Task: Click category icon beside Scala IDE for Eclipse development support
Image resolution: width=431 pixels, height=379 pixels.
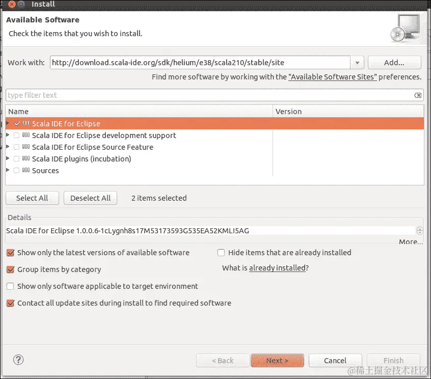Action: point(26,135)
